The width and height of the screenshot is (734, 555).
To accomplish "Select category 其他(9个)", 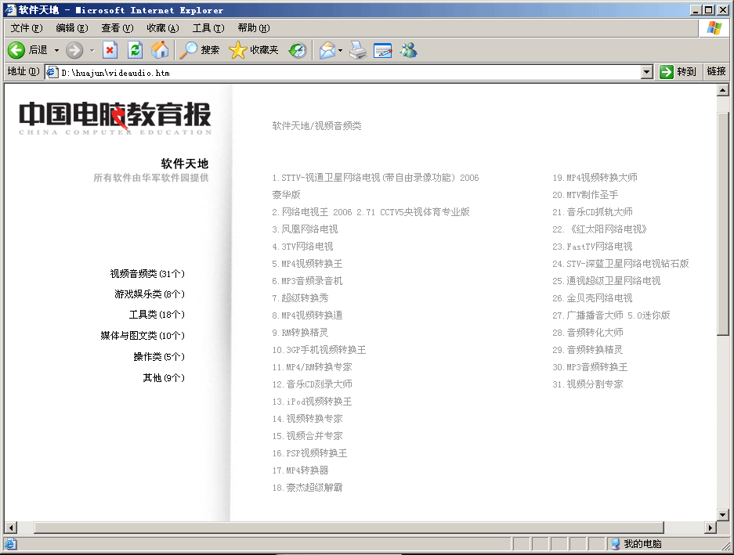I will point(164,377).
